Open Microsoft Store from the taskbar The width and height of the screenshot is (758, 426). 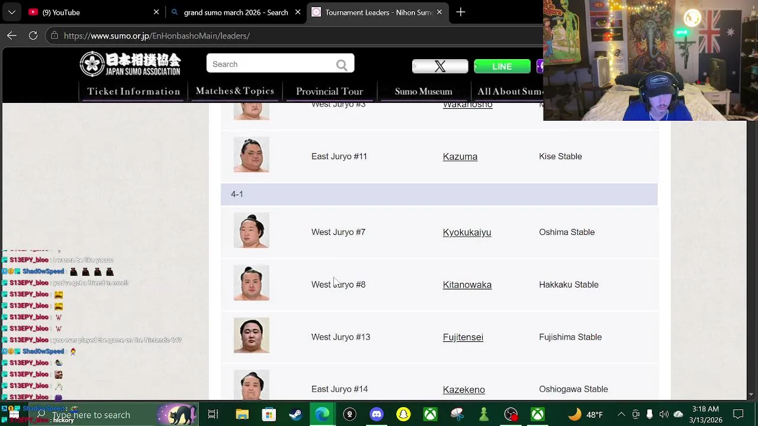point(269,415)
